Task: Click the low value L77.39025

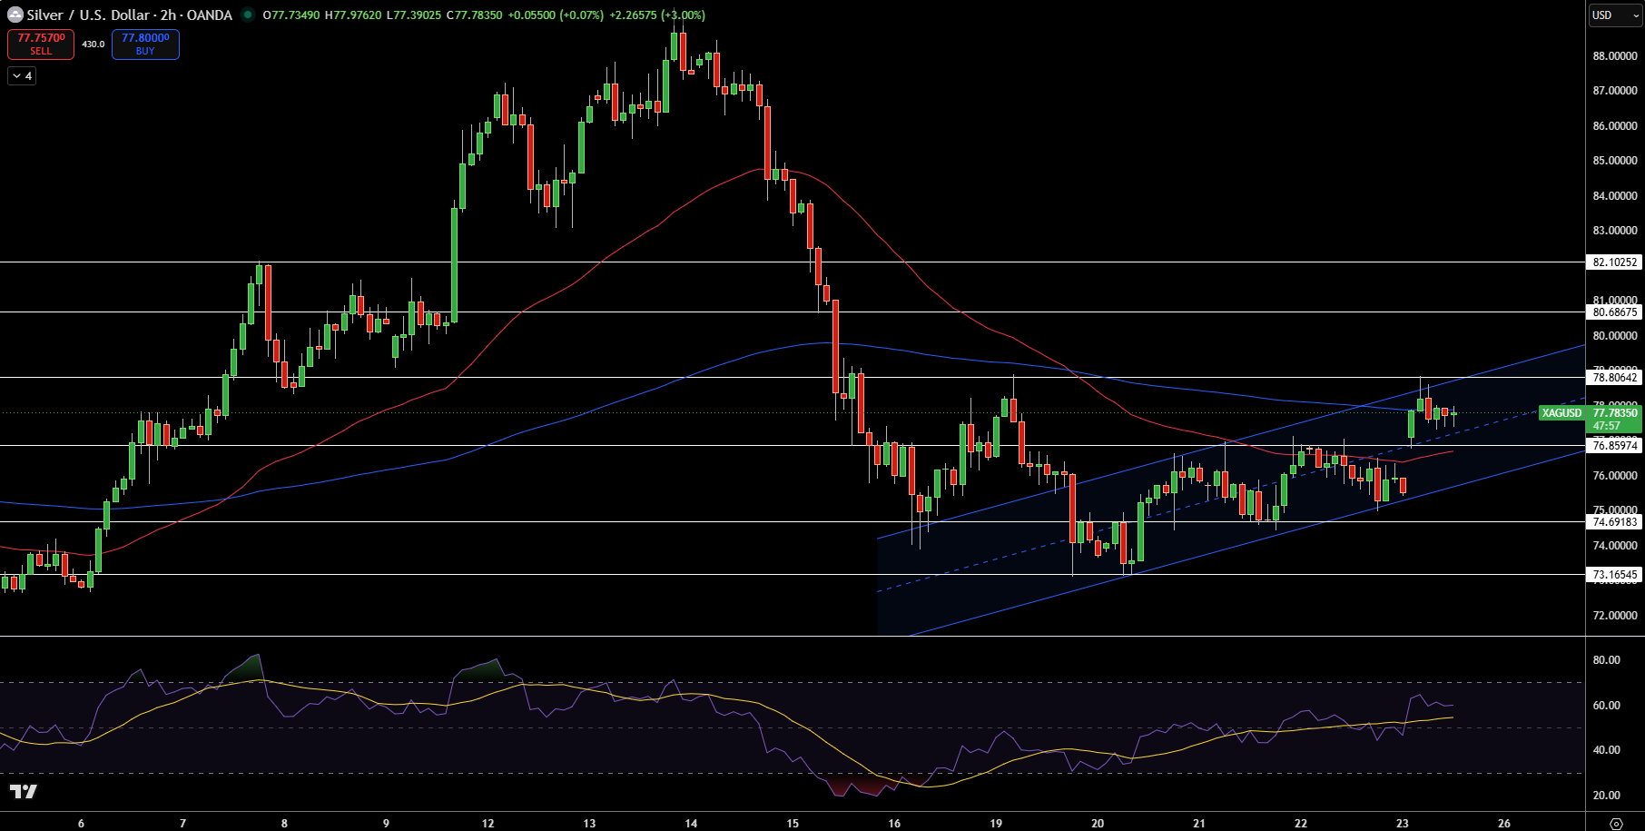Action: 413,15
